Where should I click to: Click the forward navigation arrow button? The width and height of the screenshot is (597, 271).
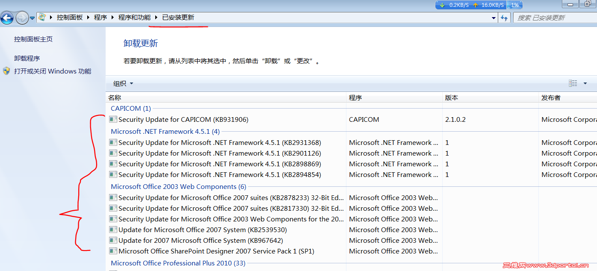pos(21,18)
